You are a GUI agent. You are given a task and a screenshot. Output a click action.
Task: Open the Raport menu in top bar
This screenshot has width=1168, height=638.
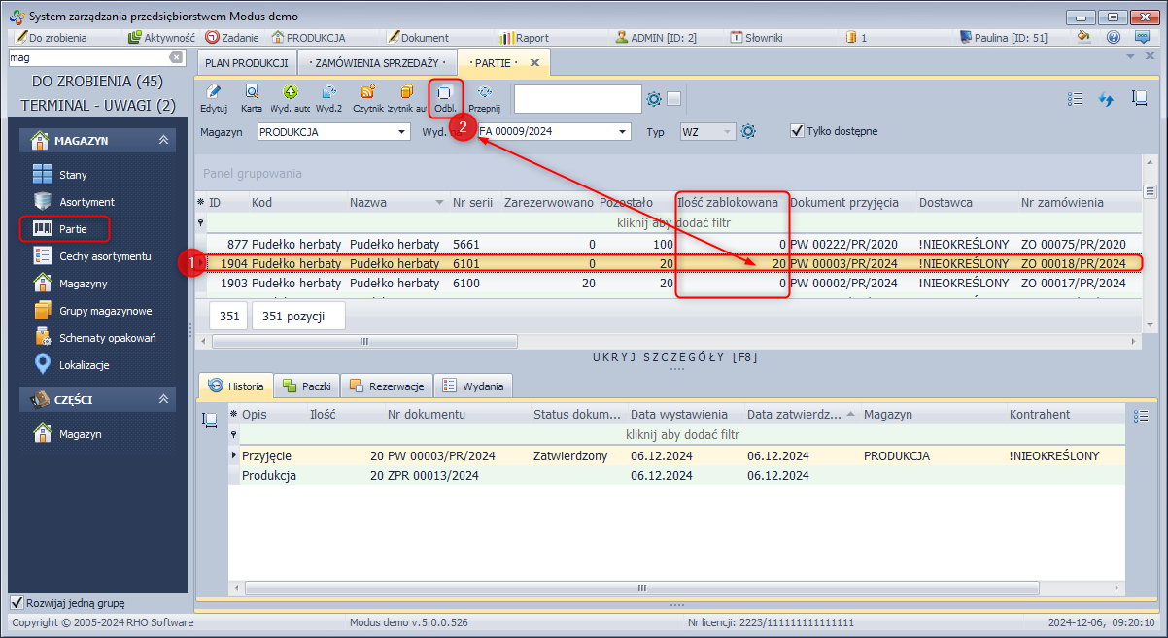pos(524,38)
